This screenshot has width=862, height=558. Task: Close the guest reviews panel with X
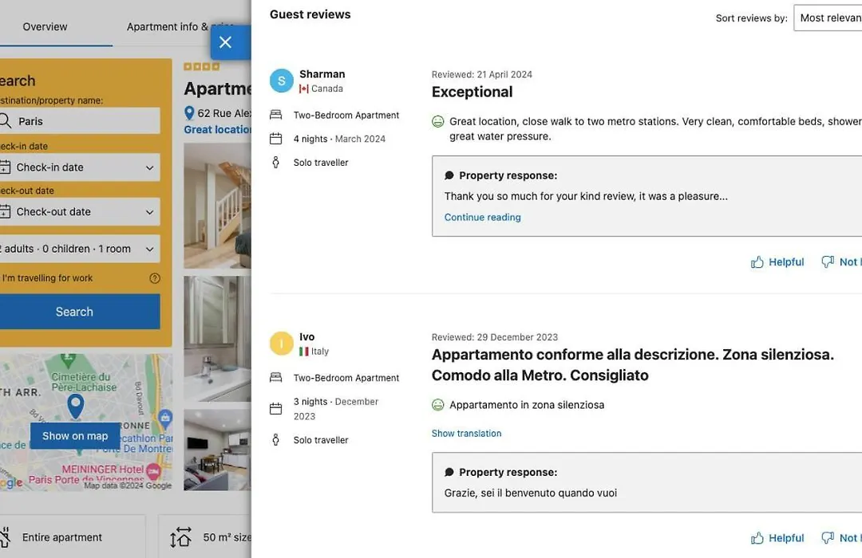pyautogui.click(x=225, y=42)
